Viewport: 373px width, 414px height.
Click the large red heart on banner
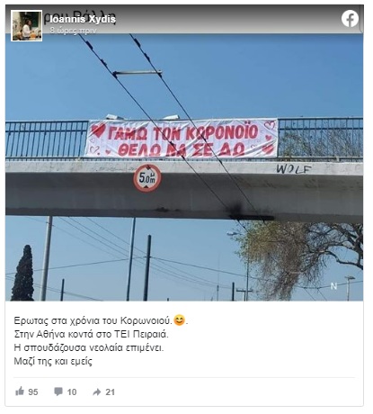tap(98, 130)
